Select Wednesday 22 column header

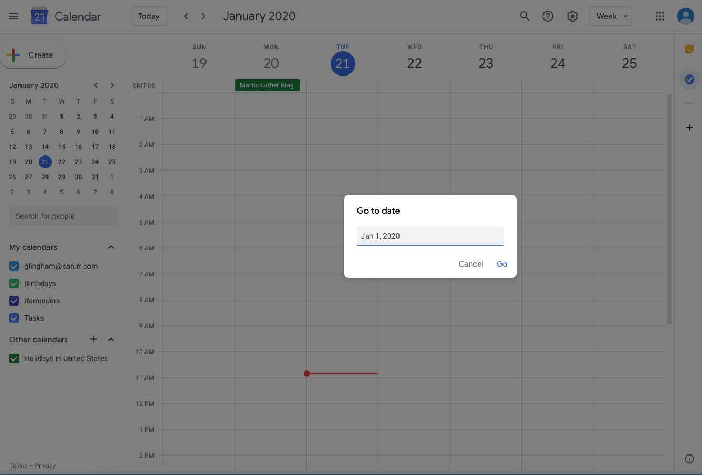coord(414,58)
